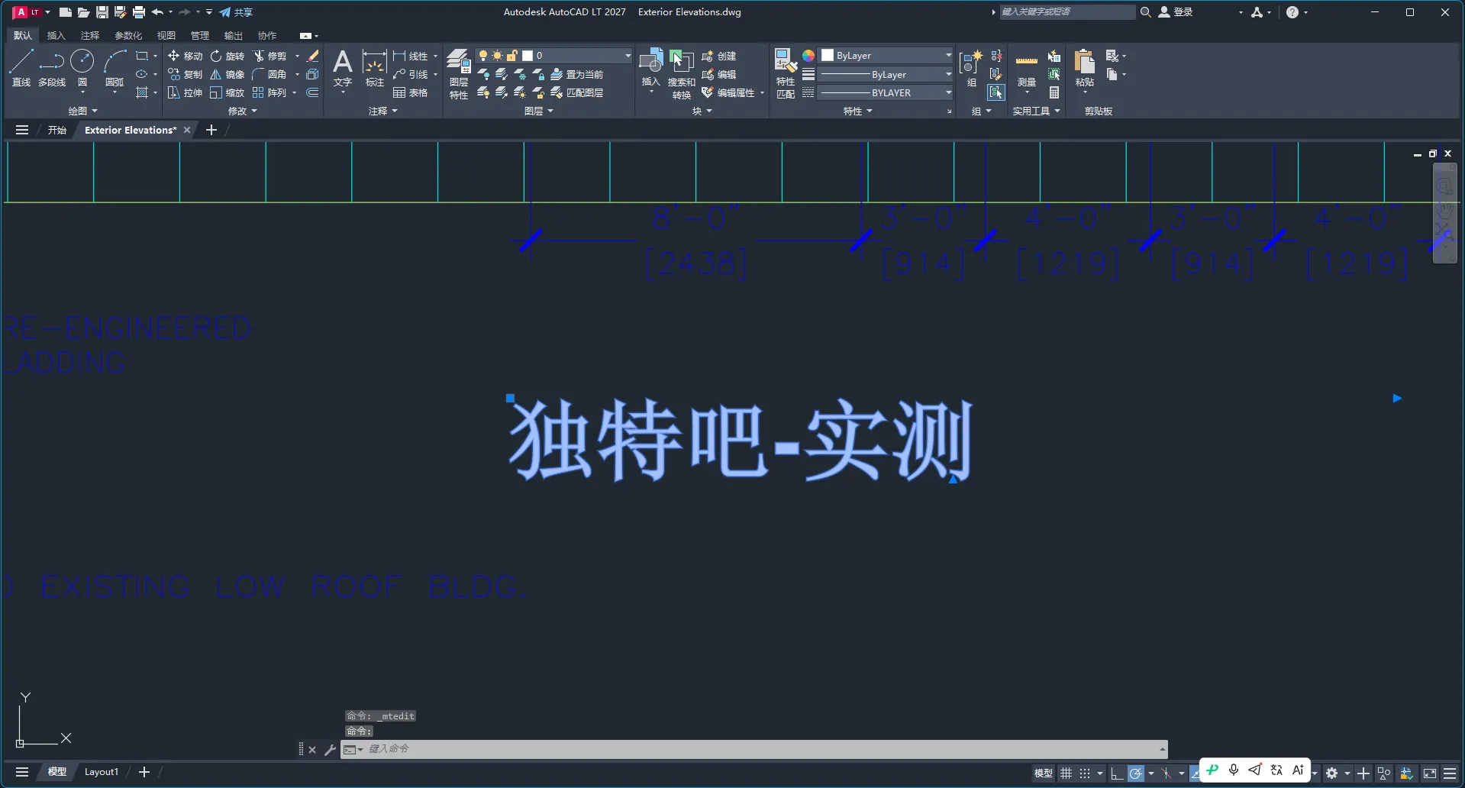Open the layer list dropdown
1465x788 pixels.
628,56
